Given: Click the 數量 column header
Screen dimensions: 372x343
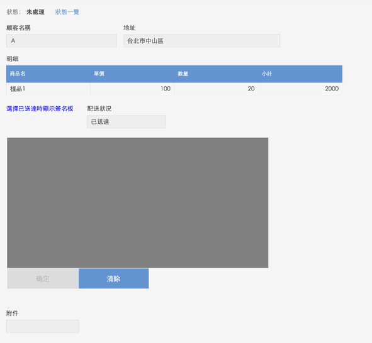Looking at the screenshot, I should 216,74.
